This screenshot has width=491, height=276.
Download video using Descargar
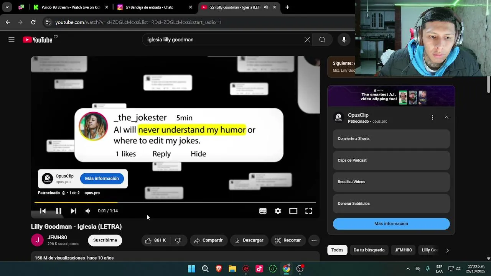click(x=249, y=240)
